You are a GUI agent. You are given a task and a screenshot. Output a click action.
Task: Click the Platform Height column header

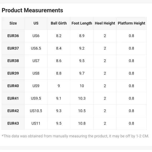click(132, 23)
